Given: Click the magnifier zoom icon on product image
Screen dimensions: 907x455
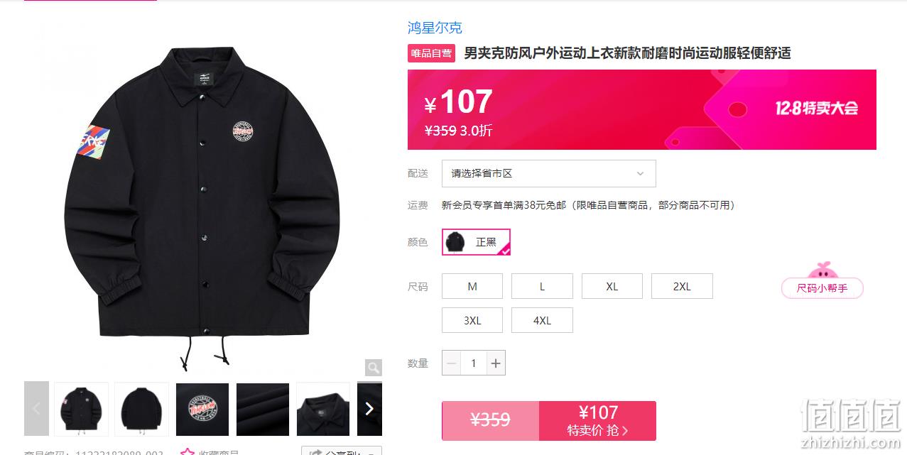Looking at the screenshot, I should point(374,368).
